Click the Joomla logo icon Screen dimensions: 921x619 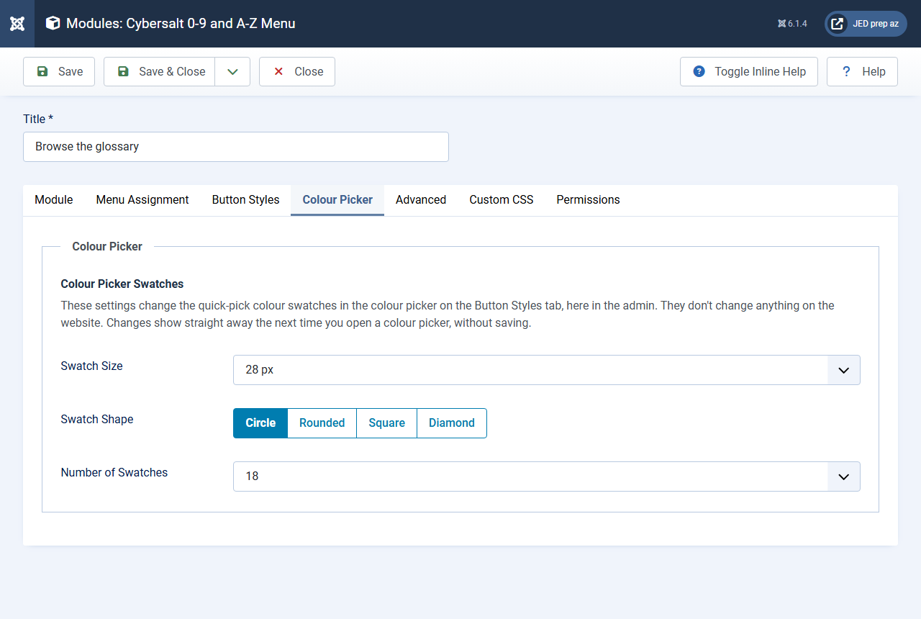[17, 24]
